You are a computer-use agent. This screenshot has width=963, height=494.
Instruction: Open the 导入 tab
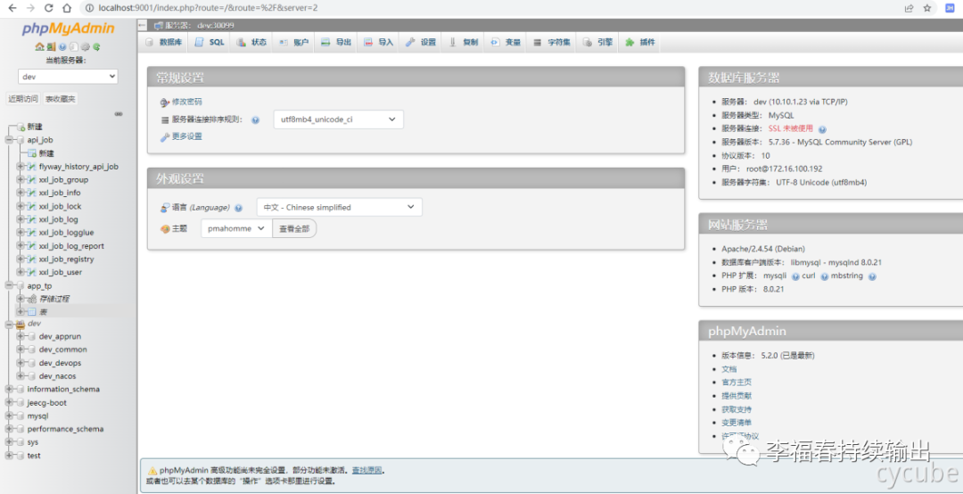tap(378, 42)
